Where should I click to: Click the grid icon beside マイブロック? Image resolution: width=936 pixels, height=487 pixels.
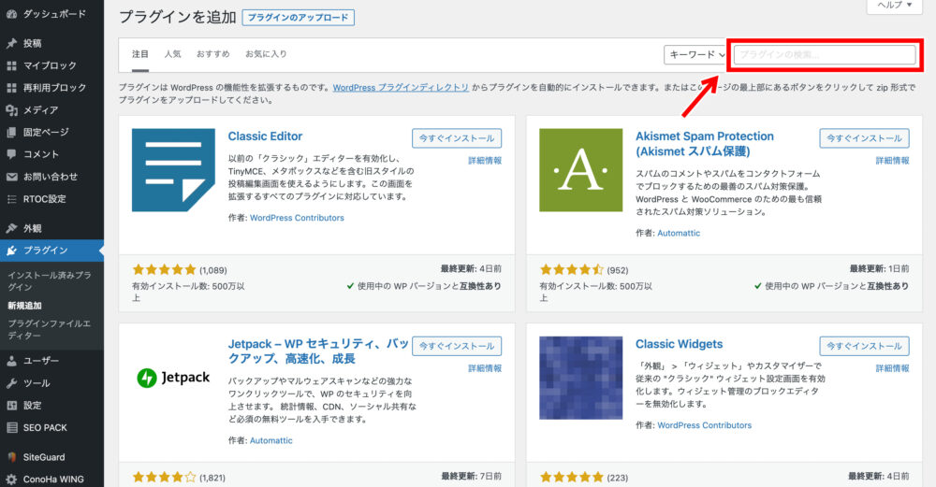(11, 65)
